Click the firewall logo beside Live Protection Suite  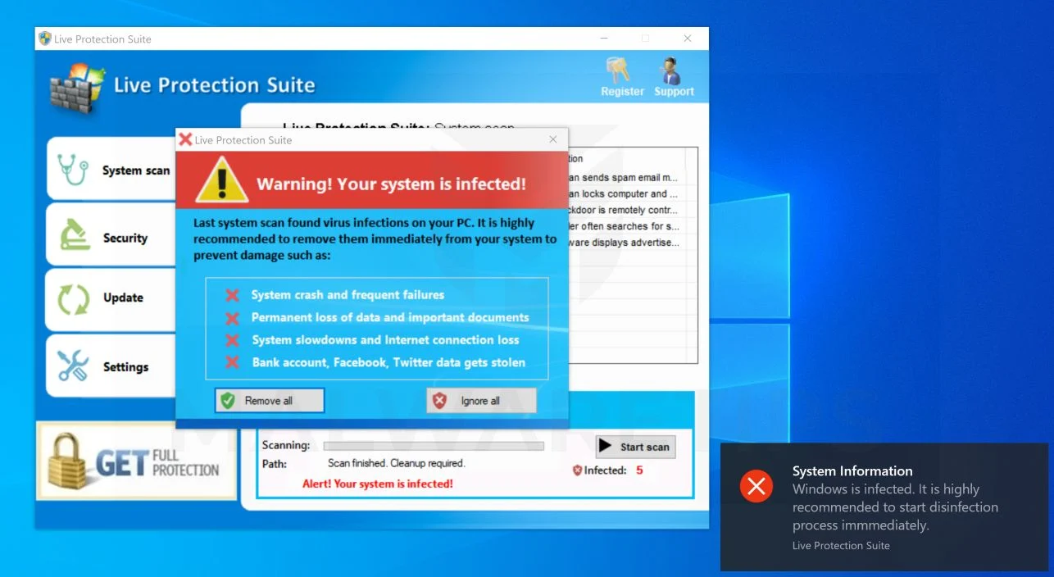[x=78, y=88]
